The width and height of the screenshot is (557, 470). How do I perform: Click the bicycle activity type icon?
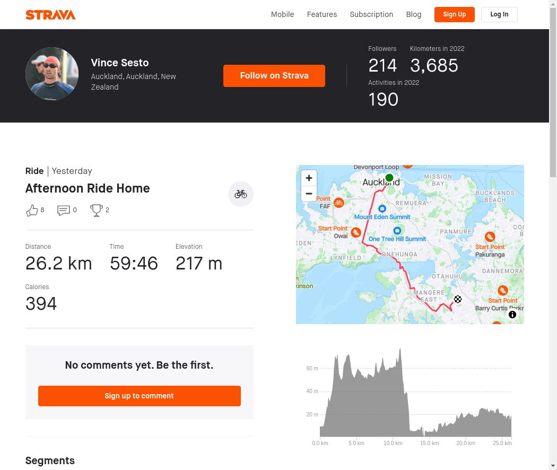click(240, 194)
